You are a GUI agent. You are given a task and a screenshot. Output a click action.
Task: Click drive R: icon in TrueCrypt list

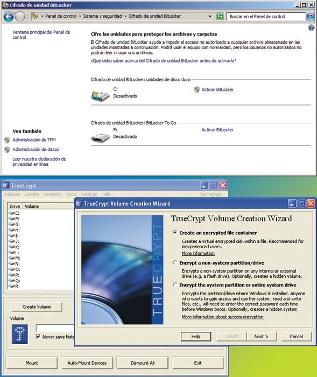(x=11, y=286)
